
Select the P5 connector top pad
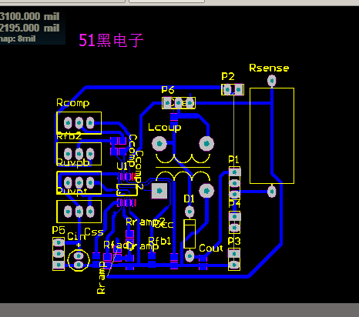click(59, 242)
